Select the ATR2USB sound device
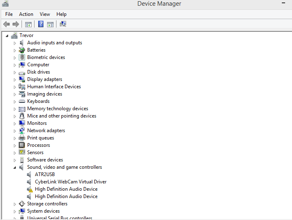 pyautogui.click(x=45, y=174)
